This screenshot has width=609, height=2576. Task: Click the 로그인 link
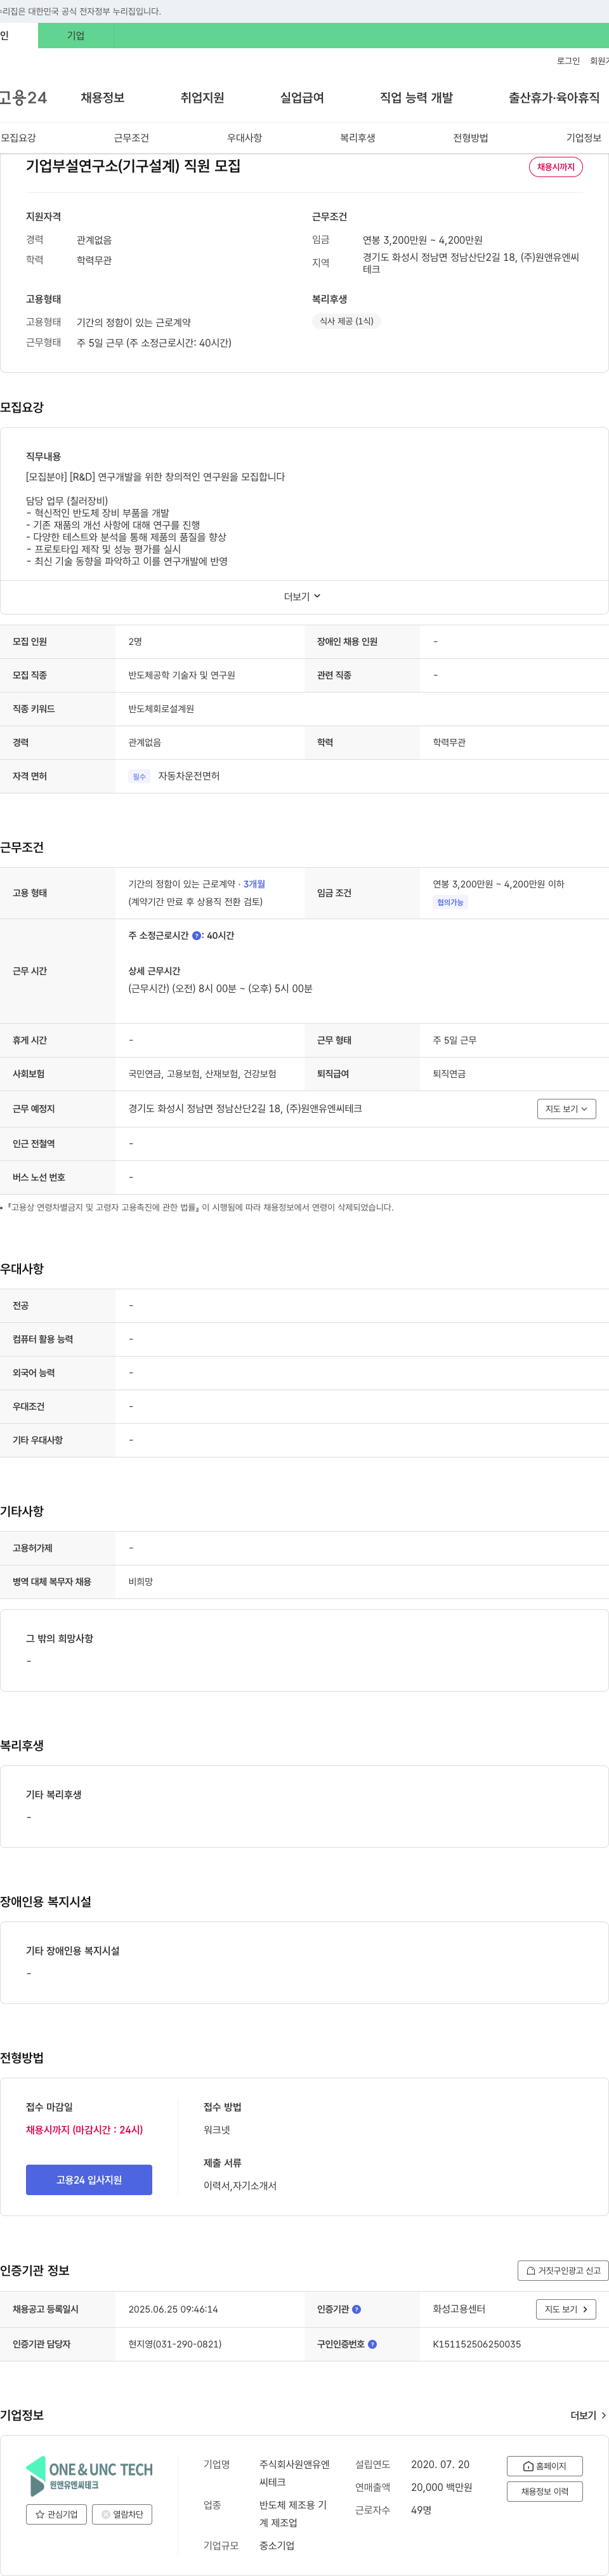click(568, 61)
